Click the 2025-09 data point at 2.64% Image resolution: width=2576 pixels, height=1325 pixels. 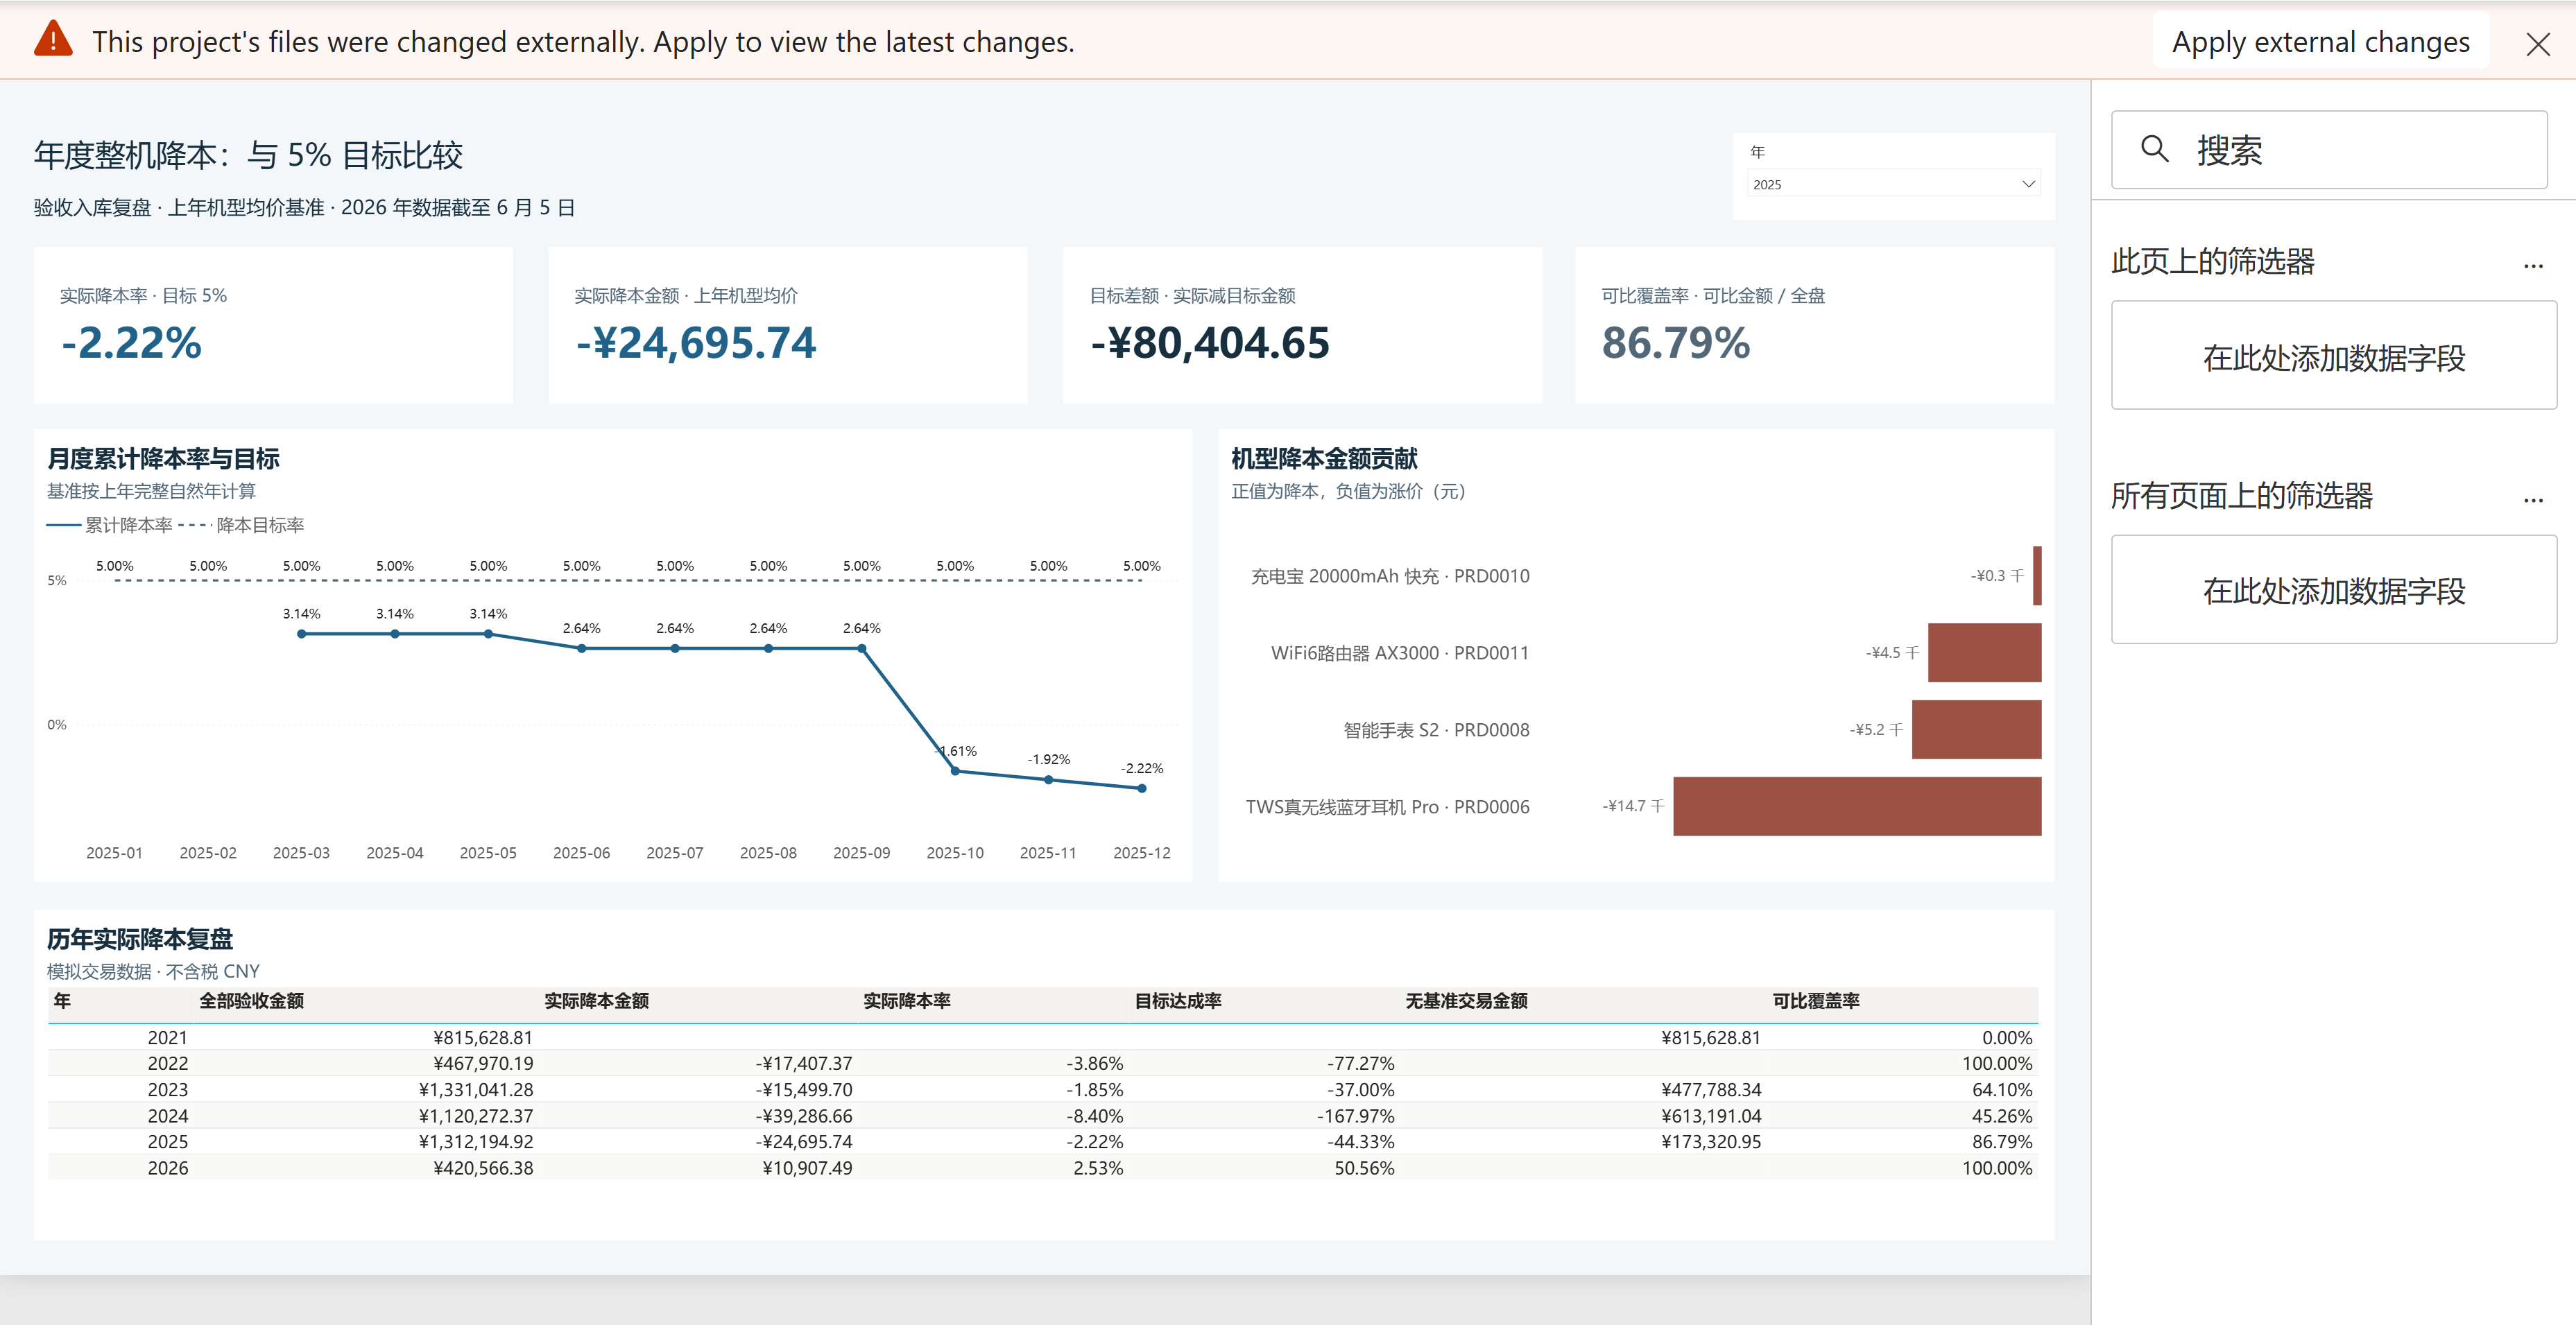click(x=862, y=648)
